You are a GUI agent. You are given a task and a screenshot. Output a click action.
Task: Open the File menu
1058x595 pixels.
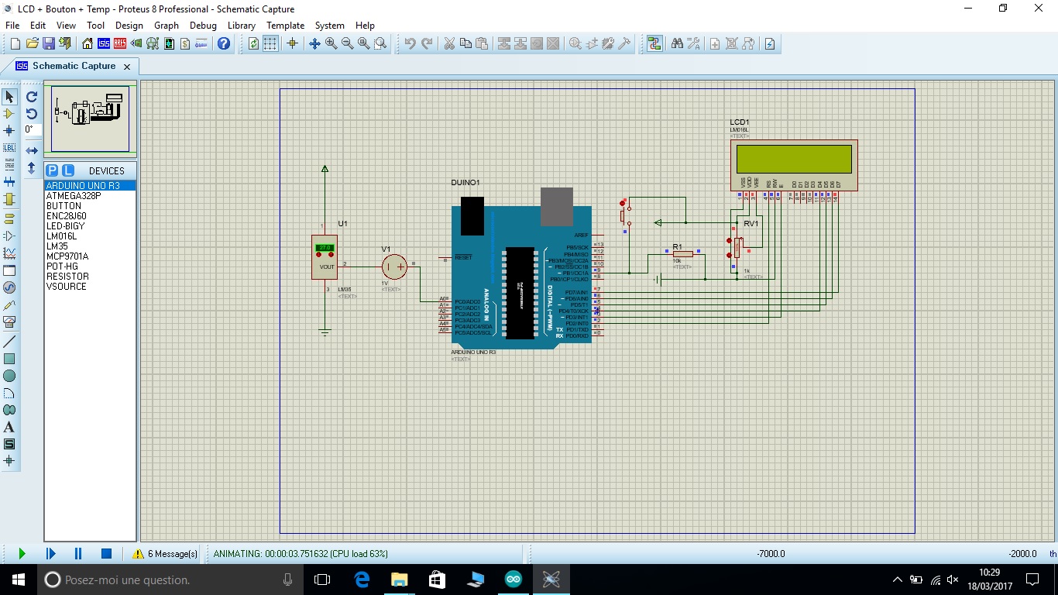coord(12,26)
